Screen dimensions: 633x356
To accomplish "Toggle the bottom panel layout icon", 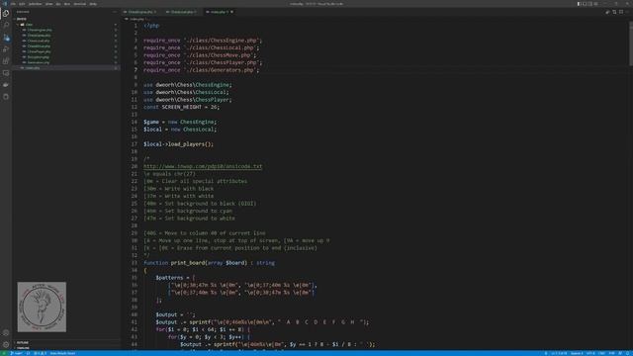I will pos(585,4).
